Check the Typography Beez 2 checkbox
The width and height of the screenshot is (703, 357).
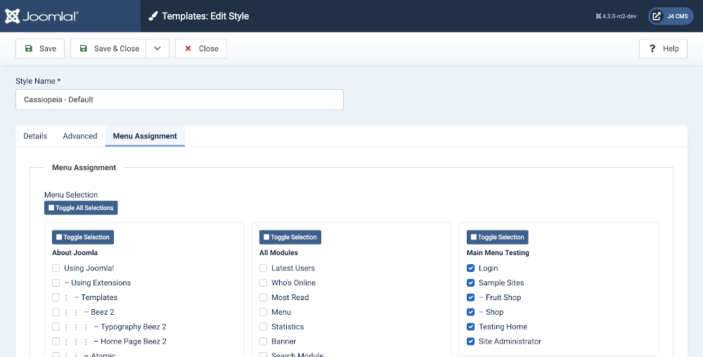click(56, 327)
